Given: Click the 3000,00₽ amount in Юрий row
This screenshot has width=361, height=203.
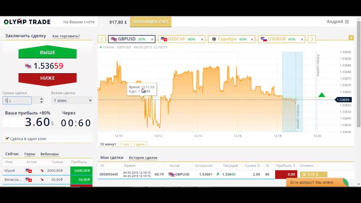Looking at the screenshot, I should pos(55,171).
